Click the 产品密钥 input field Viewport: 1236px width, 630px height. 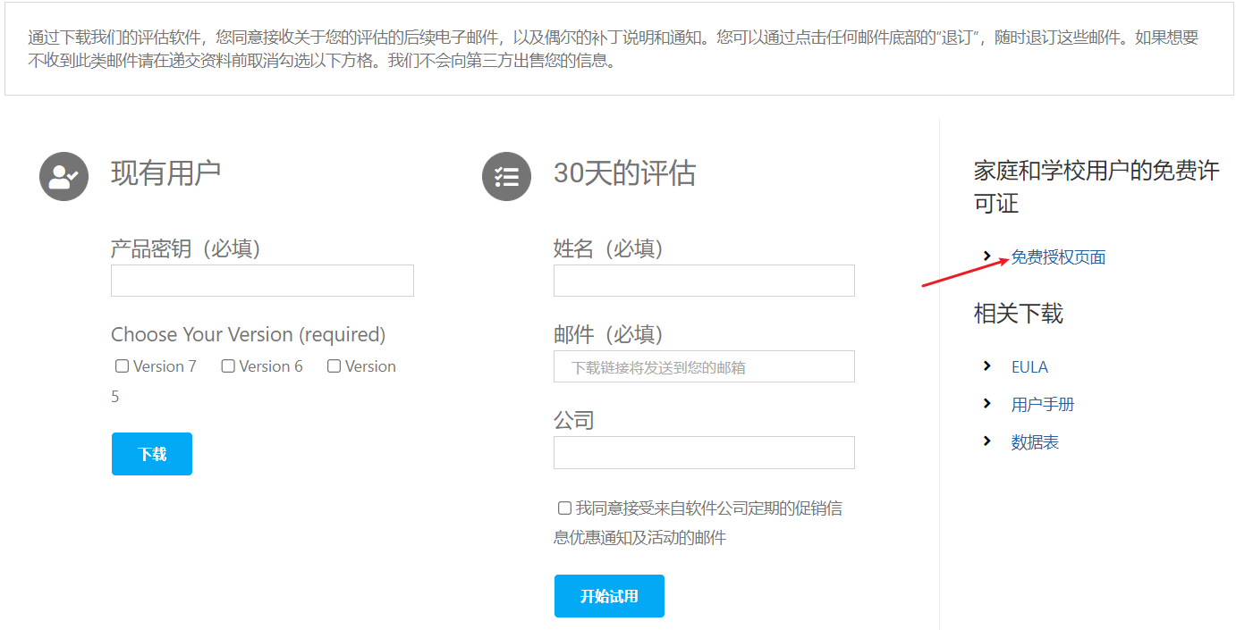(x=262, y=280)
